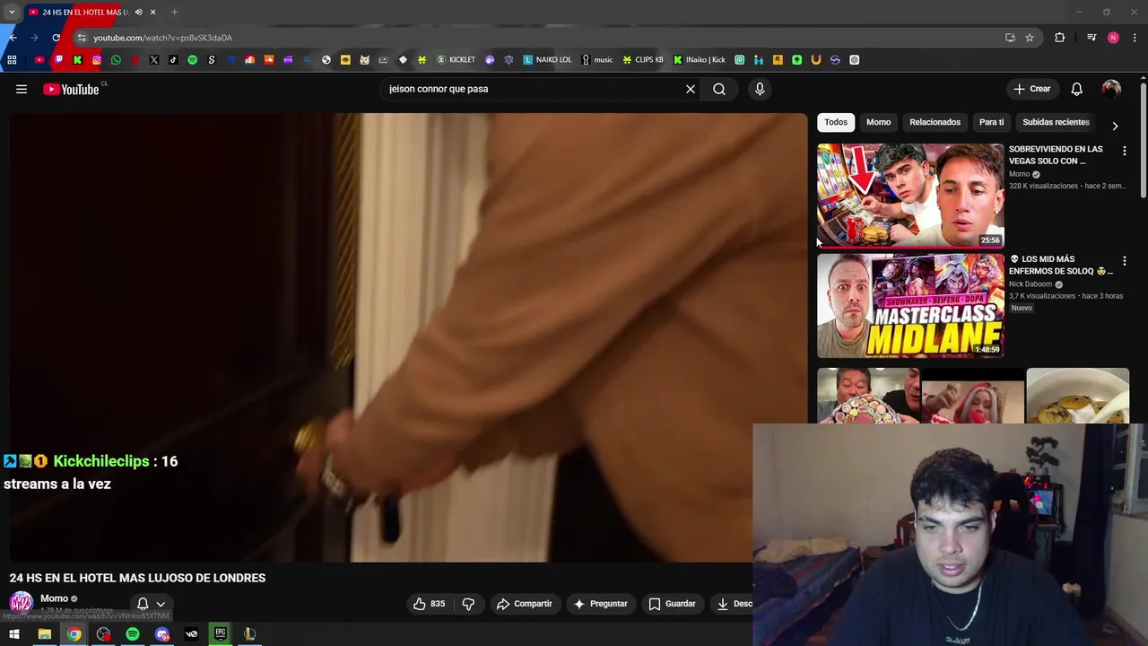This screenshot has width=1148, height=646.
Task: Open the YouTube guide hamburger menu
Action: pos(22,89)
